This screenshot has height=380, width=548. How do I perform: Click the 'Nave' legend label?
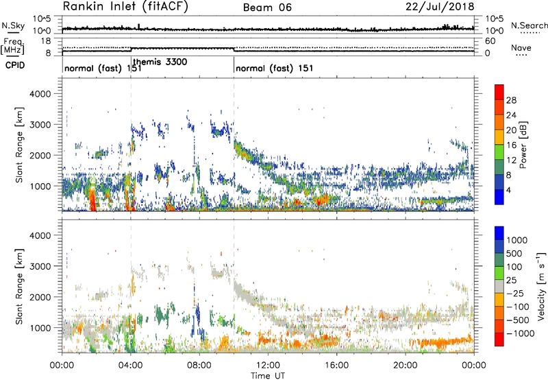(521, 47)
